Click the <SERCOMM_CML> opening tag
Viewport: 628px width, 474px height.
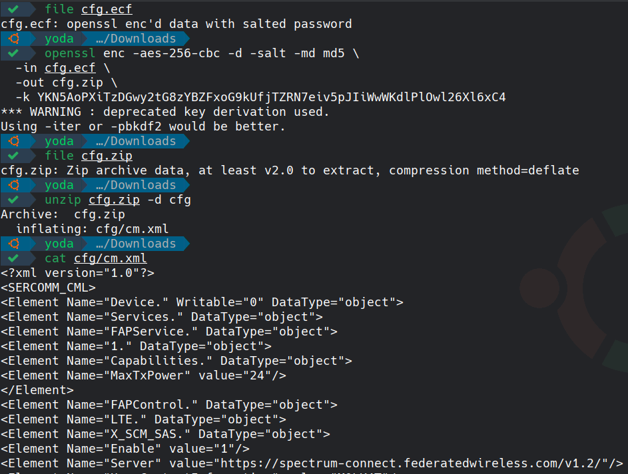click(x=48, y=288)
